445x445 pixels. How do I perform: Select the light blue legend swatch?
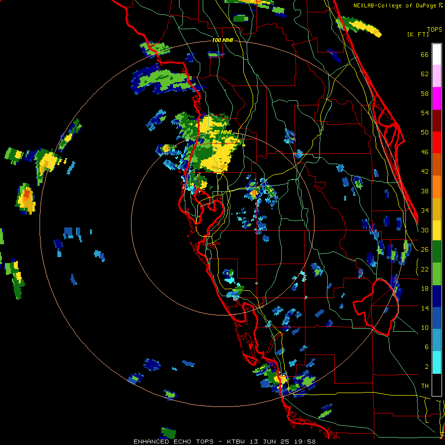point(437,340)
